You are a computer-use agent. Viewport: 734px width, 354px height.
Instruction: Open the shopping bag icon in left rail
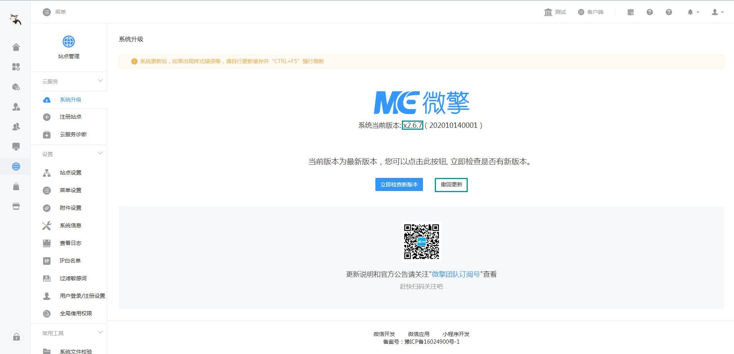point(16,186)
